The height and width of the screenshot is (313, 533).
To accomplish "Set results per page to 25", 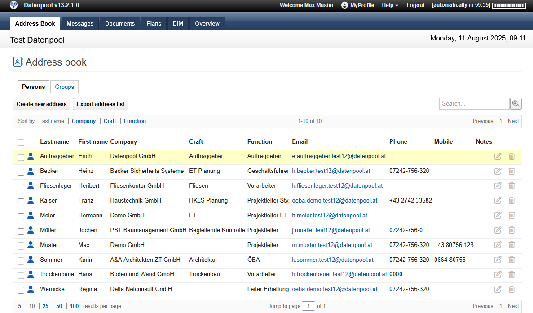I will [45, 306].
